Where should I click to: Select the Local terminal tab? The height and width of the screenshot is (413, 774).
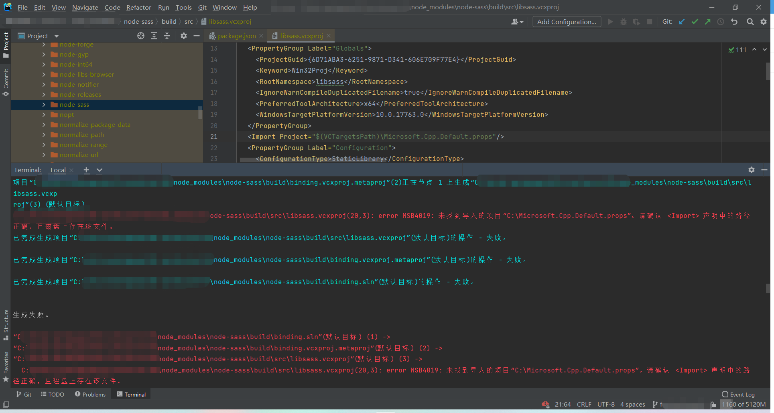click(x=58, y=170)
